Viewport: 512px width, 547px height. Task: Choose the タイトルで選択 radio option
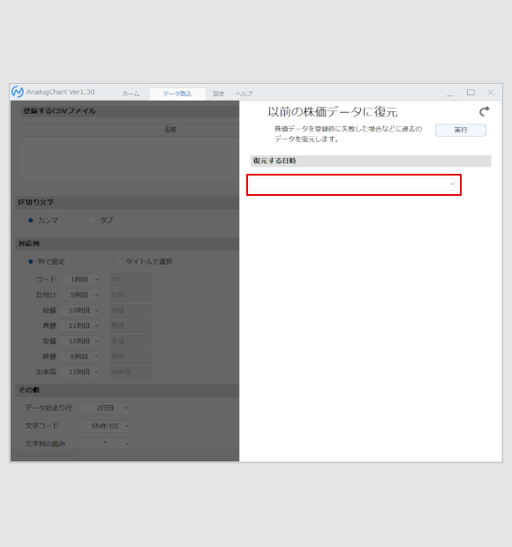tap(118, 262)
